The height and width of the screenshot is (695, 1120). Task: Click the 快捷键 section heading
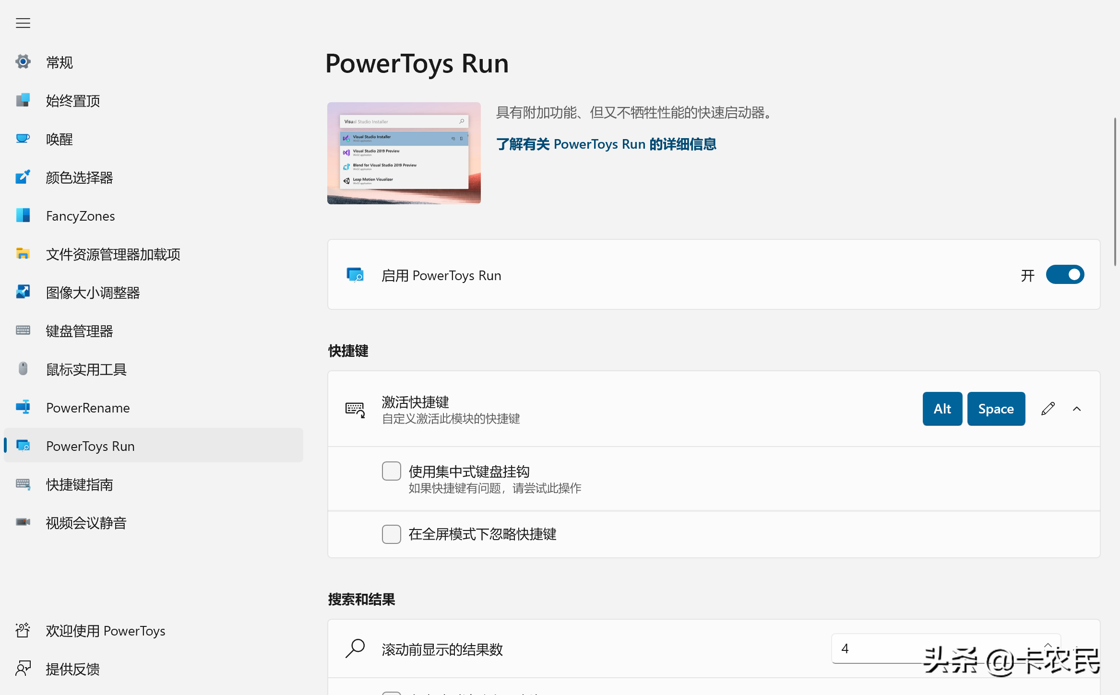click(348, 351)
